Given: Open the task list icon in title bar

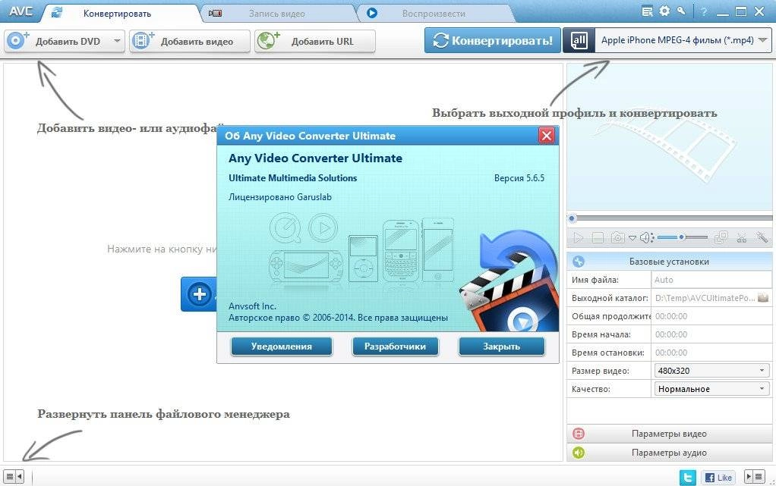Looking at the screenshot, I should click(647, 11).
